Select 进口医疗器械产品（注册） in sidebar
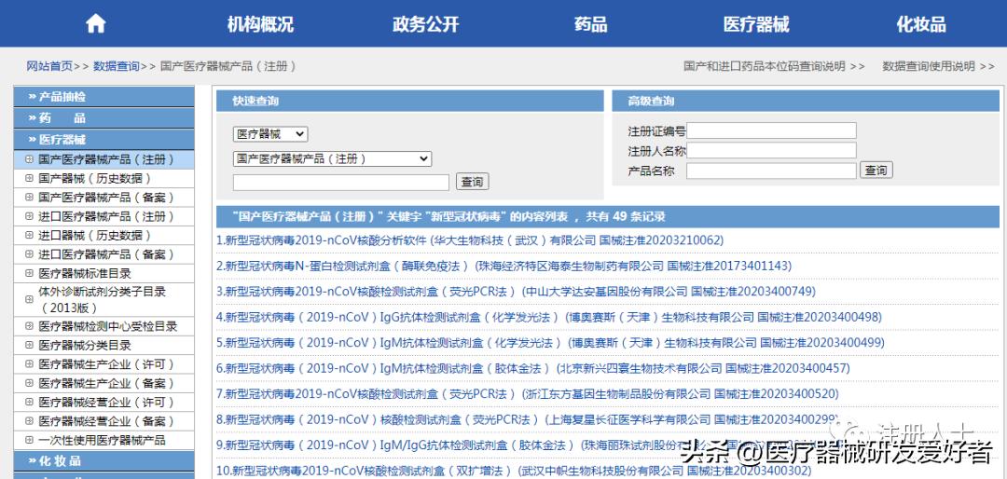Image resolution: width=1007 pixels, height=479 pixels. pos(106,216)
